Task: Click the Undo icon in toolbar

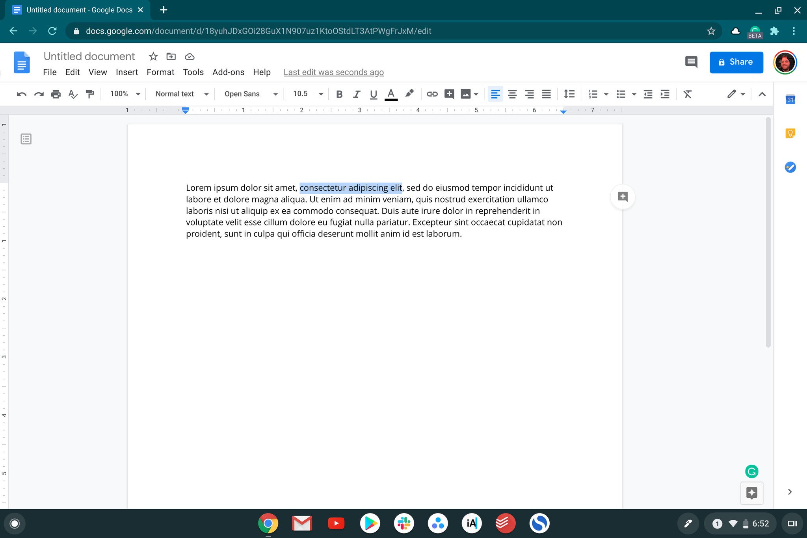Action: pyautogui.click(x=22, y=94)
